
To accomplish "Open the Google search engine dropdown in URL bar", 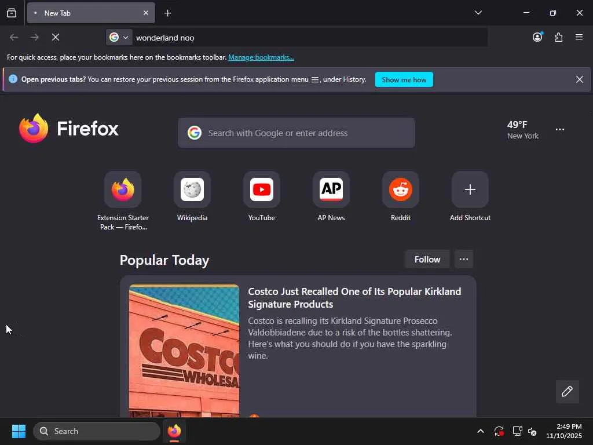I will (x=119, y=37).
